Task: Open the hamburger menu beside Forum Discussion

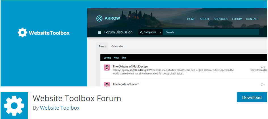Action: pos(100,32)
